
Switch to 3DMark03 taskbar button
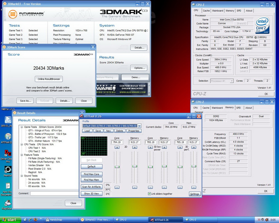click(x=96, y=220)
